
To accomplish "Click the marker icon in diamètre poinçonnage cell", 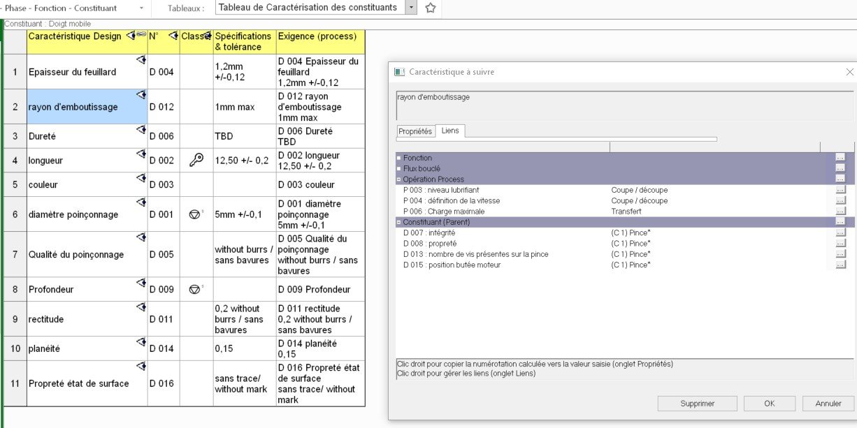I will point(141,202).
